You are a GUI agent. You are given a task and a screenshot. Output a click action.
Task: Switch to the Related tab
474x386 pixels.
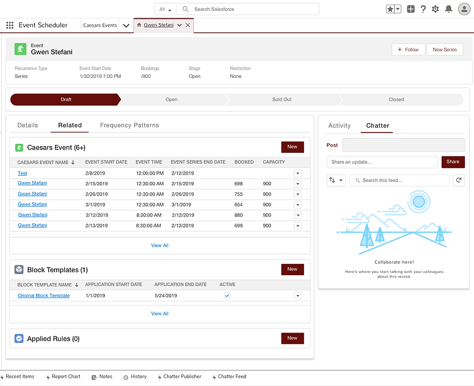click(x=70, y=125)
